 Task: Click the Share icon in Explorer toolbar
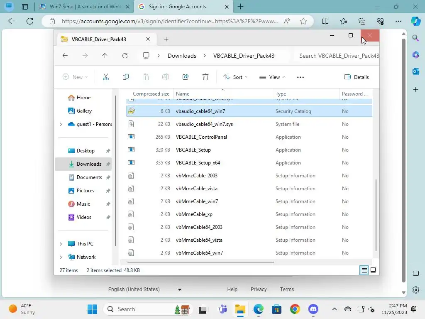(x=186, y=77)
